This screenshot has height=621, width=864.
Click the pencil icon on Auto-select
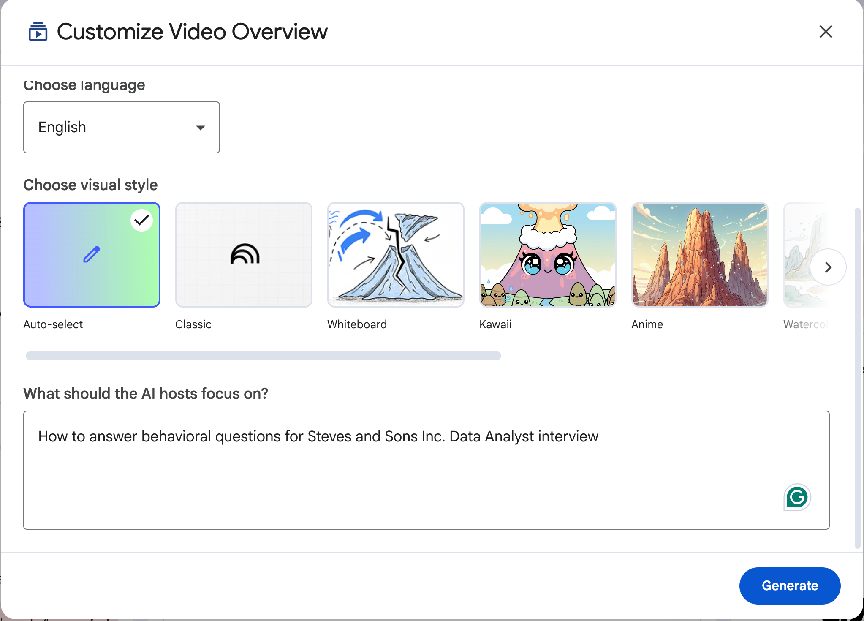[x=92, y=254]
